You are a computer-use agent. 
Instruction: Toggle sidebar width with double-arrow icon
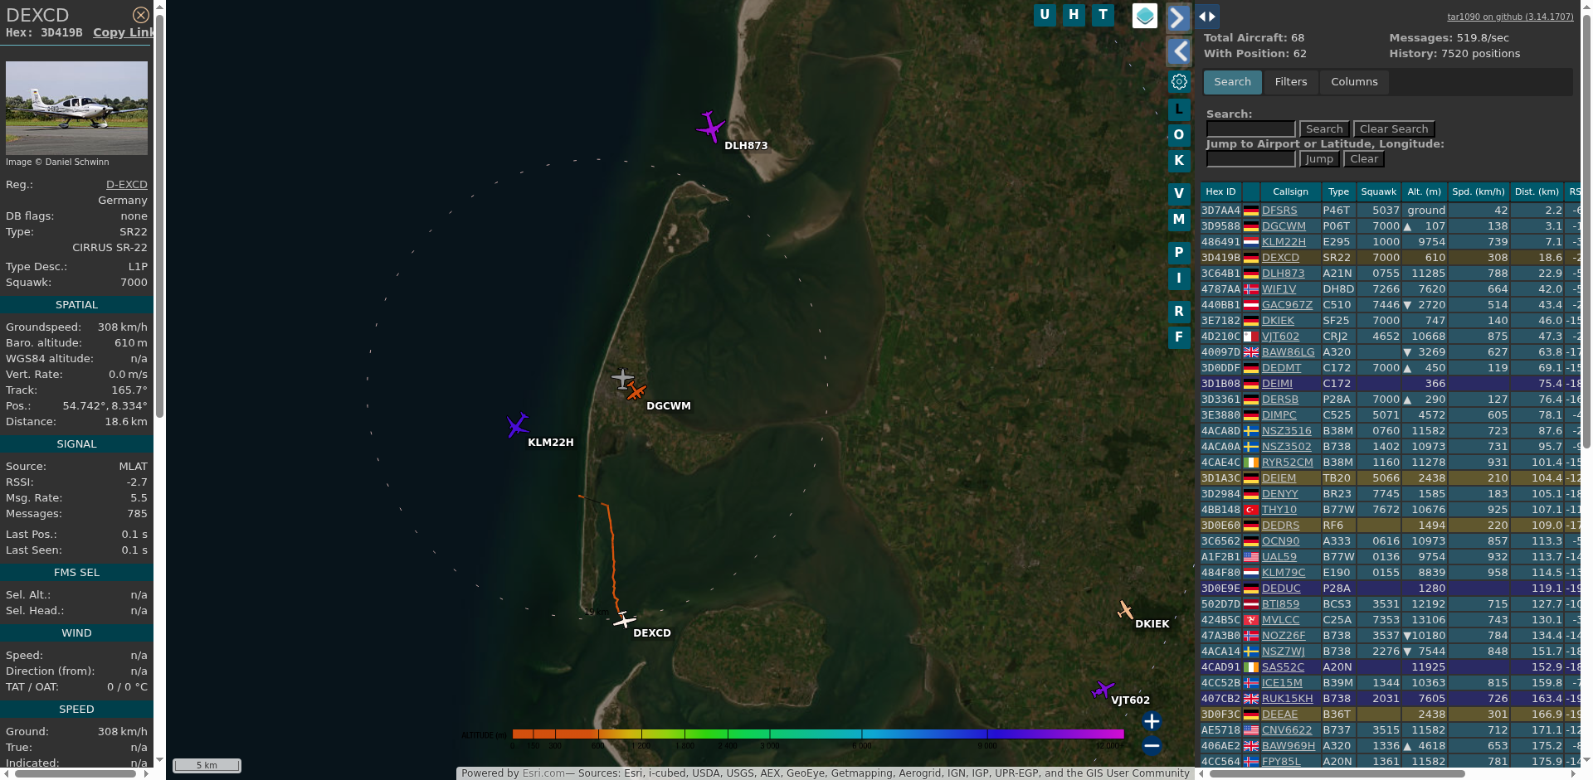click(1207, 17)
